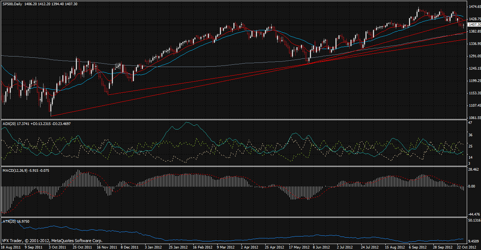The height and width of the screenshot is (250, 481).
Task: Click the 3 Jan 2012 date marker
Action: pyautogui.click(x=154, y=247)
